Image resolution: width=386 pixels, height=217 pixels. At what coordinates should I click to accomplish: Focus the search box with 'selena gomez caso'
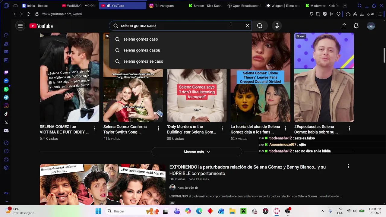[x=181, y=26]
